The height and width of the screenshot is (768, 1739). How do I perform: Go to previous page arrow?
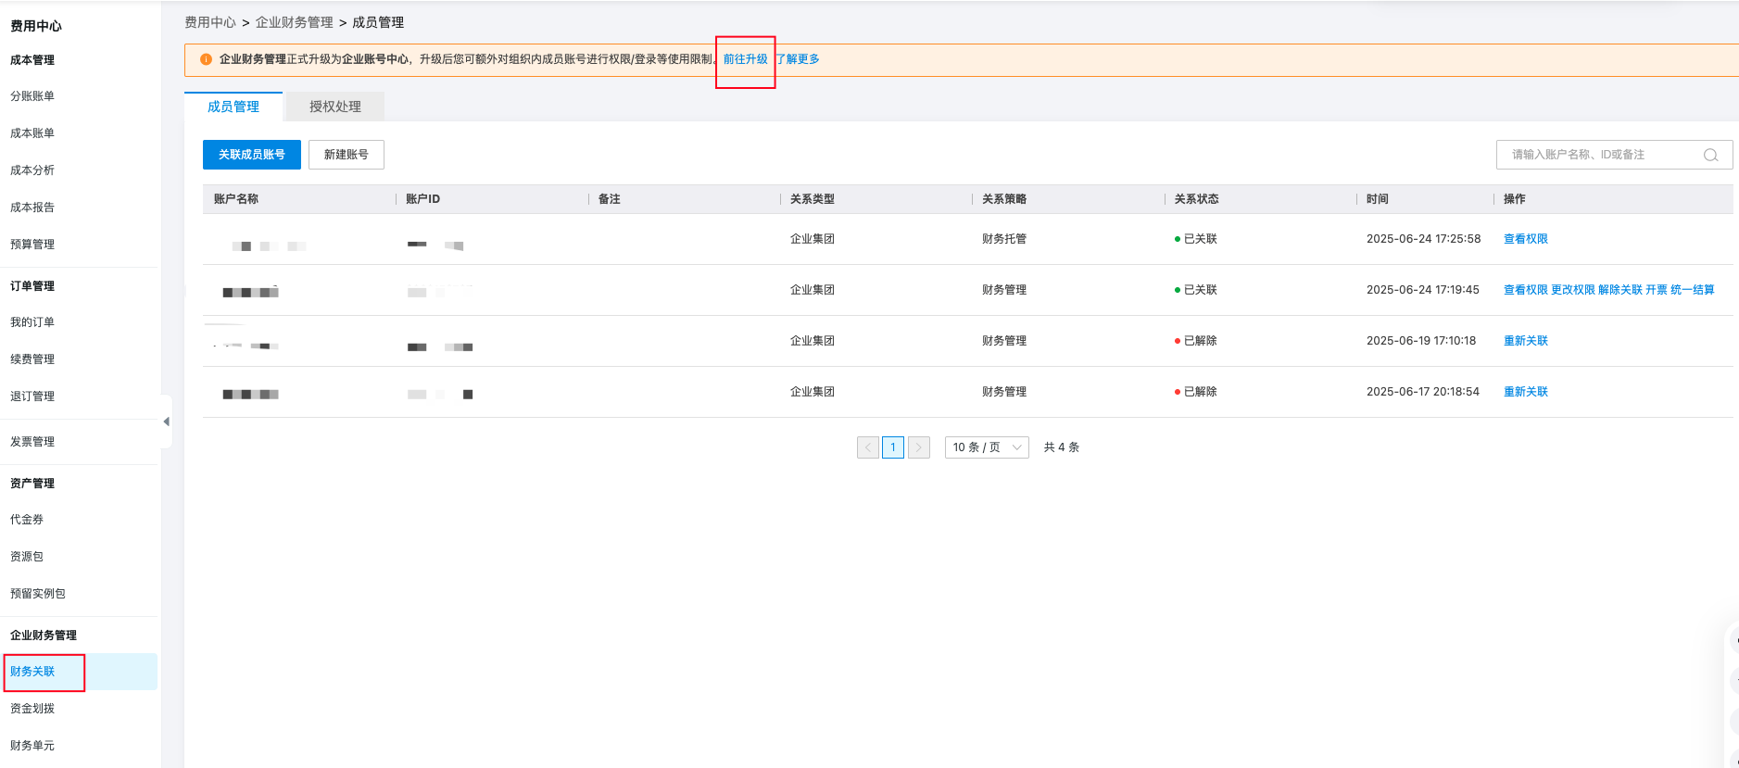[867, 447]
